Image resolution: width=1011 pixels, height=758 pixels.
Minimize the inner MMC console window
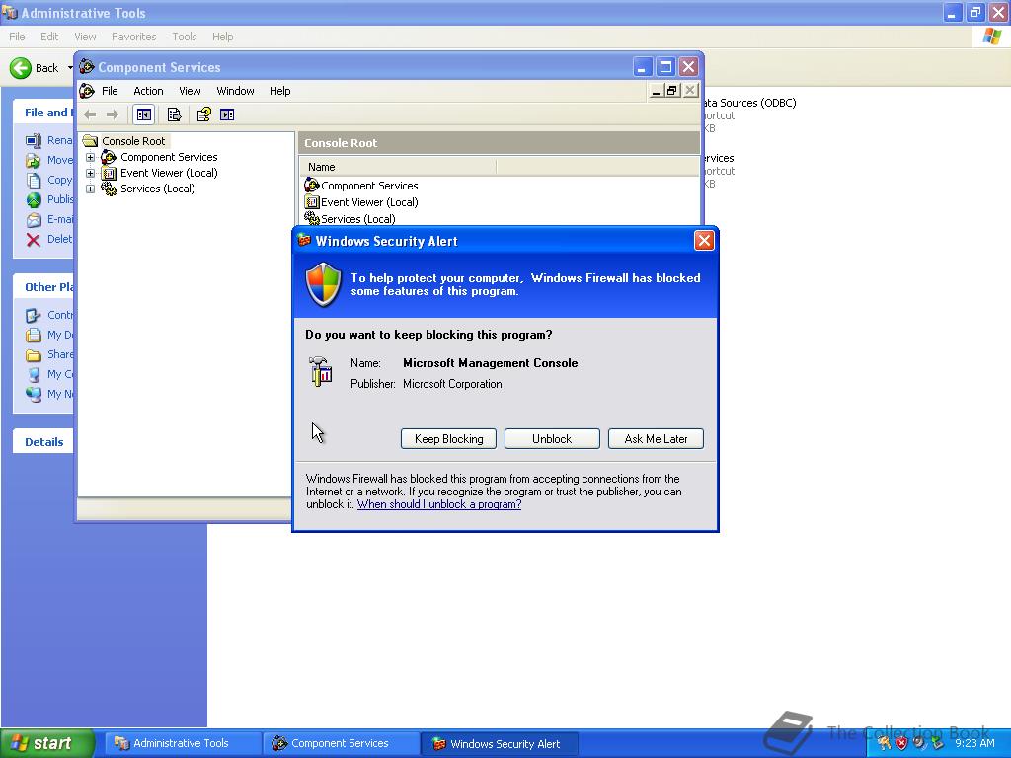[x=656, y=90]
